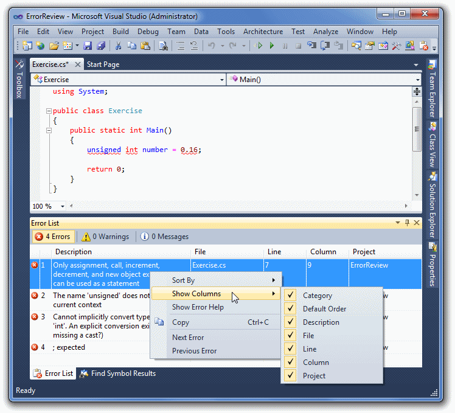
Task: Toggle the 0 Warnings filter button
Action: pyautogui.click(x=105, y=237)
